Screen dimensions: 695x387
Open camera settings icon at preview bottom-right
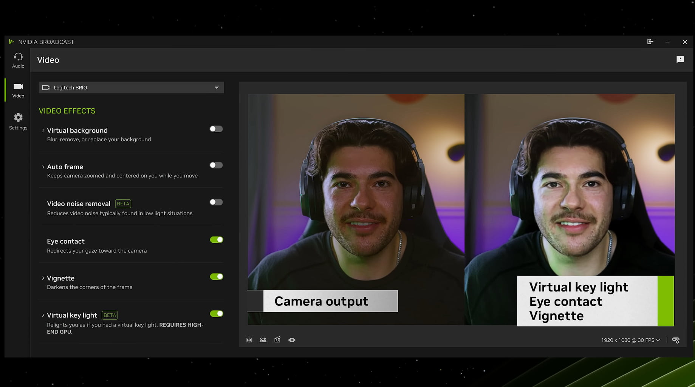click(x=676, y=340)
